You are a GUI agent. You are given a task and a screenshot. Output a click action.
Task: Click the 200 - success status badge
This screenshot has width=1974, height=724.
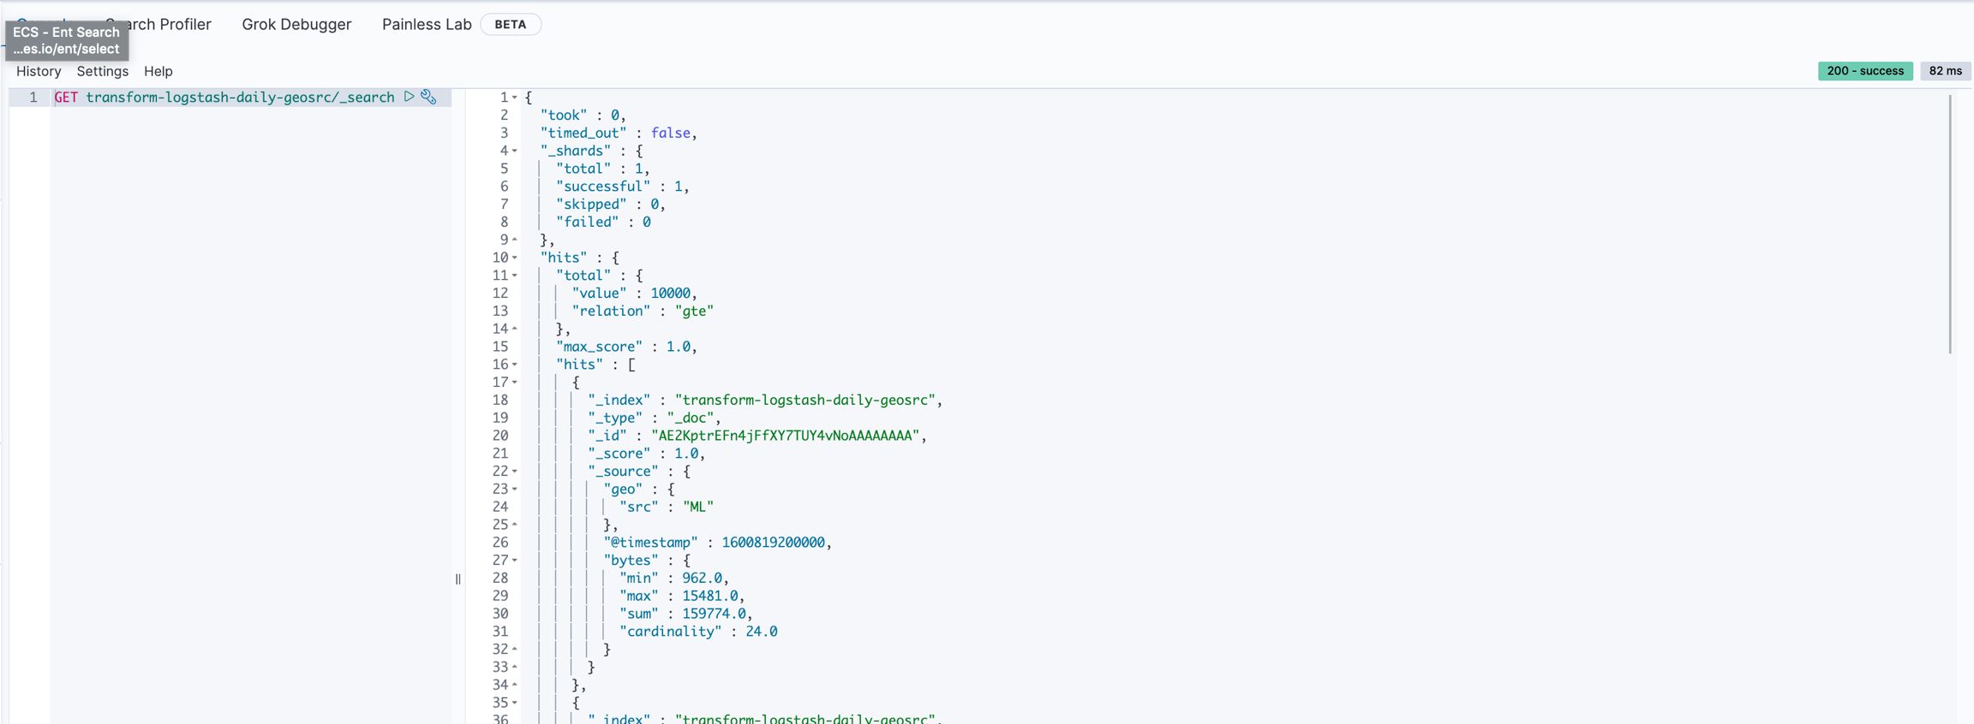[x=1864, y=71]
